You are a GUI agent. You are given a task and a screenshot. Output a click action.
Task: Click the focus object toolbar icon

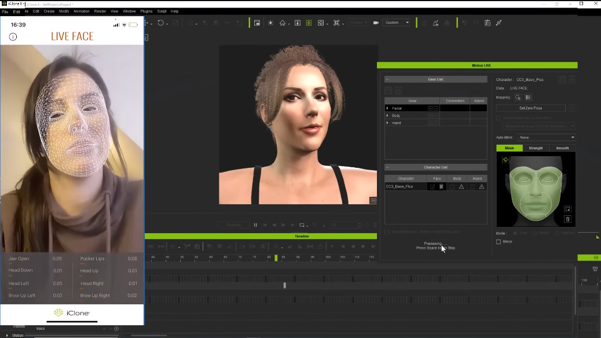[336, 23]
